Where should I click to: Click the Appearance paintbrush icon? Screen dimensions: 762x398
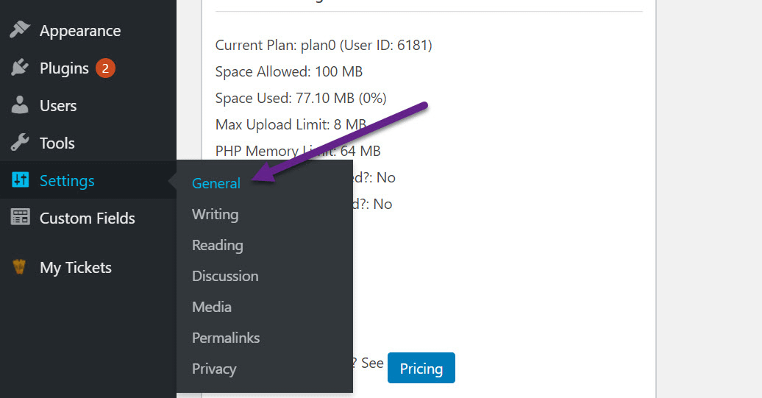(x=19, y=29)
